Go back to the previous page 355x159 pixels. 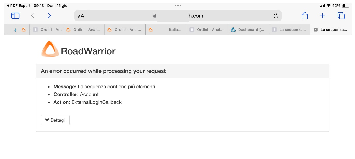click(x=33, y=16)
